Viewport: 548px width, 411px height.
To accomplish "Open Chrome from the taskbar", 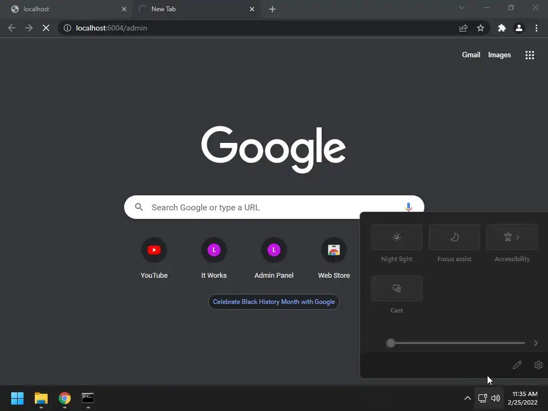I will point(65,398).
